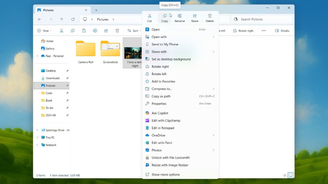The image size is (328, 184).
Task: Click the Paste icon in the command toolbar
Action: [x=84, y=30]
